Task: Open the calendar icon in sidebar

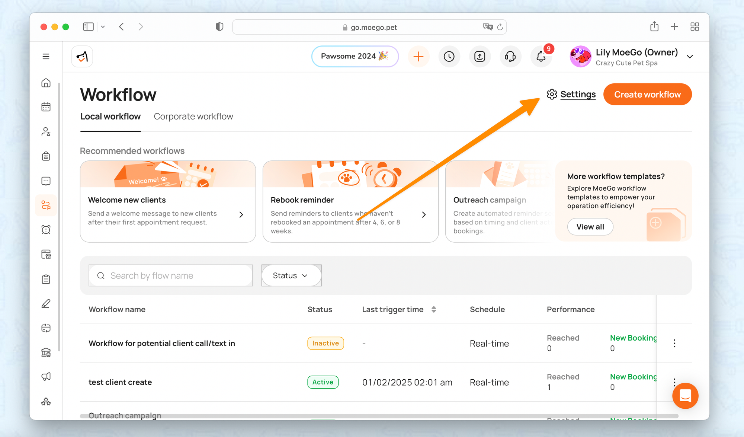Action: pos(46,107)
